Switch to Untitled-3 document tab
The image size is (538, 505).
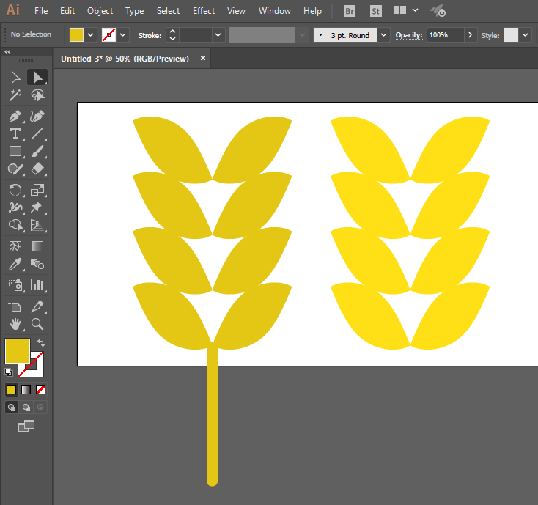(x=125, y=59)
